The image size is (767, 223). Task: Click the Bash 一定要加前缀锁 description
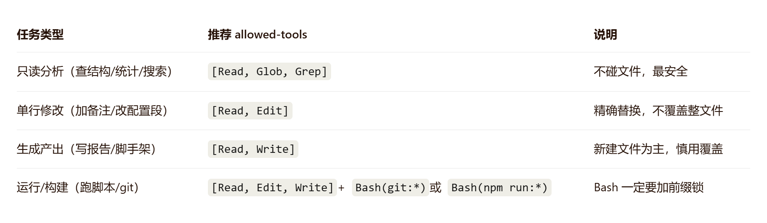(649, 188)
